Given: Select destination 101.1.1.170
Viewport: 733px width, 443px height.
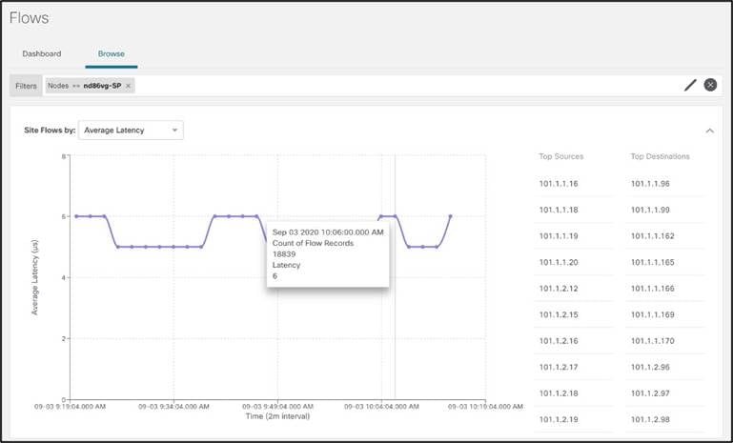Looking at the screenshot, I should [653, 341].
